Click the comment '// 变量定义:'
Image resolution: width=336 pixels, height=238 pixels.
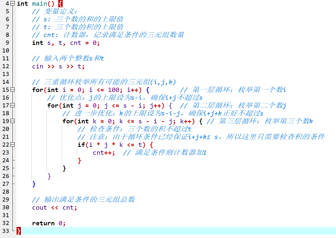click(55, 12)
